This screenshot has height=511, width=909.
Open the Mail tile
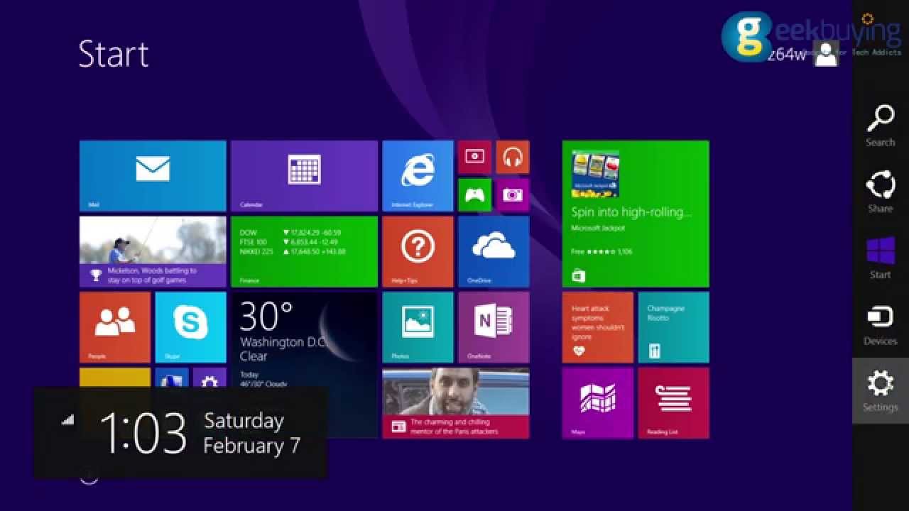153,176
